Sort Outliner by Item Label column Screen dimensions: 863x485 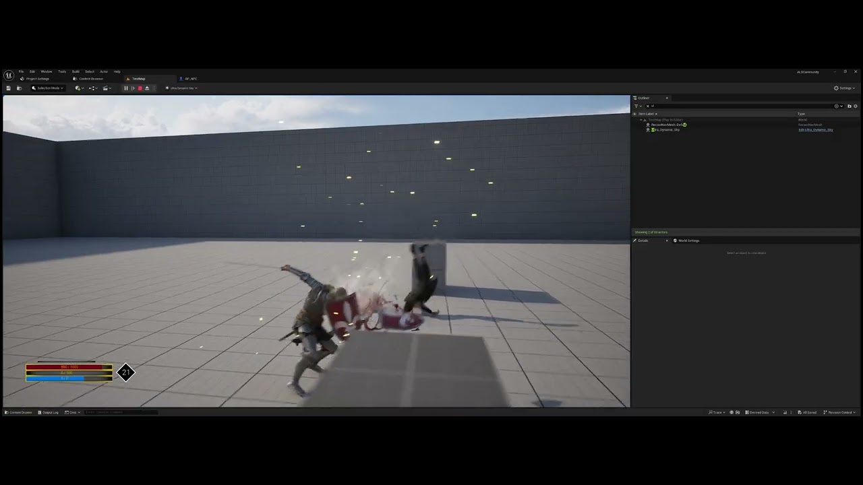coord(648,114)
